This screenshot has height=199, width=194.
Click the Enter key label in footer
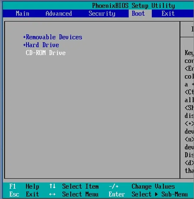pos(116,194)
